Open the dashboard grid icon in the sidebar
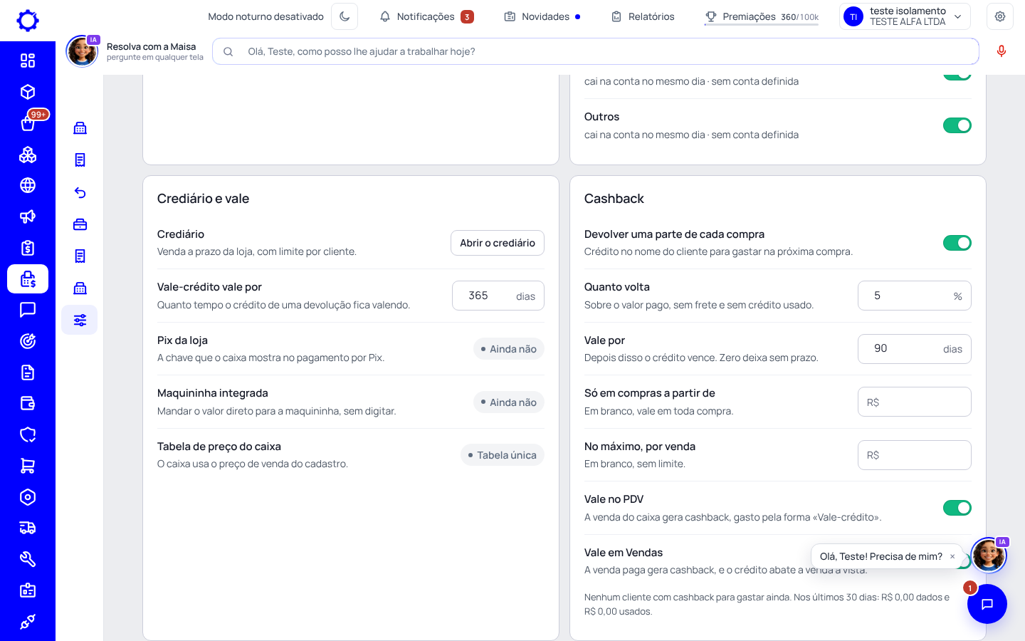 [x=28, y=61]
